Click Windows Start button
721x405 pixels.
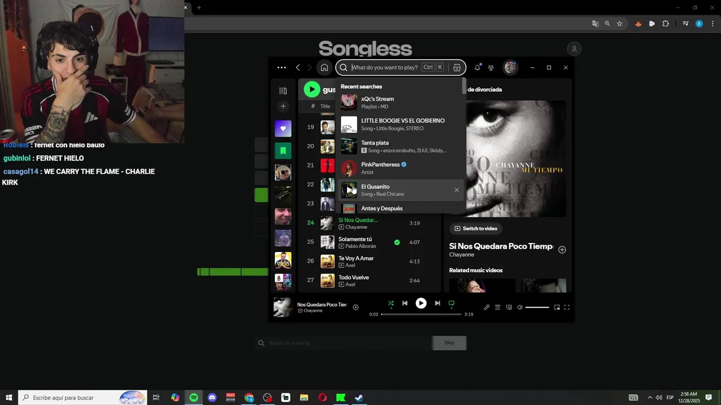click(x=9, y=398)
